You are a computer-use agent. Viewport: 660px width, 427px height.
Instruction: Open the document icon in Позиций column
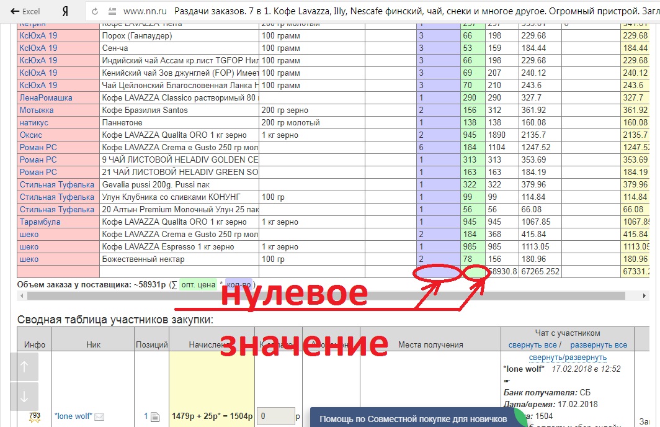[155, 417]
